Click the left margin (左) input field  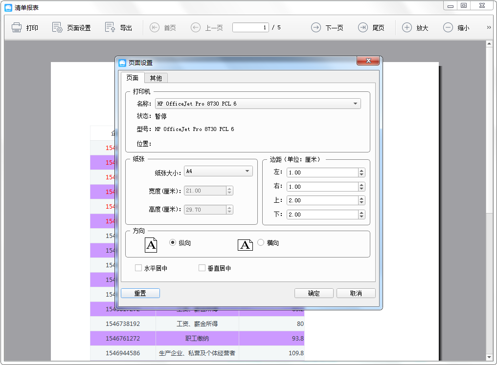(x=322, y=172)
